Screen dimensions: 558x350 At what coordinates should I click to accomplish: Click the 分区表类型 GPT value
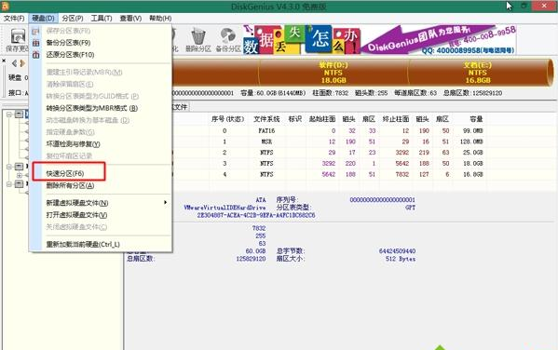(x=410, y=208)
